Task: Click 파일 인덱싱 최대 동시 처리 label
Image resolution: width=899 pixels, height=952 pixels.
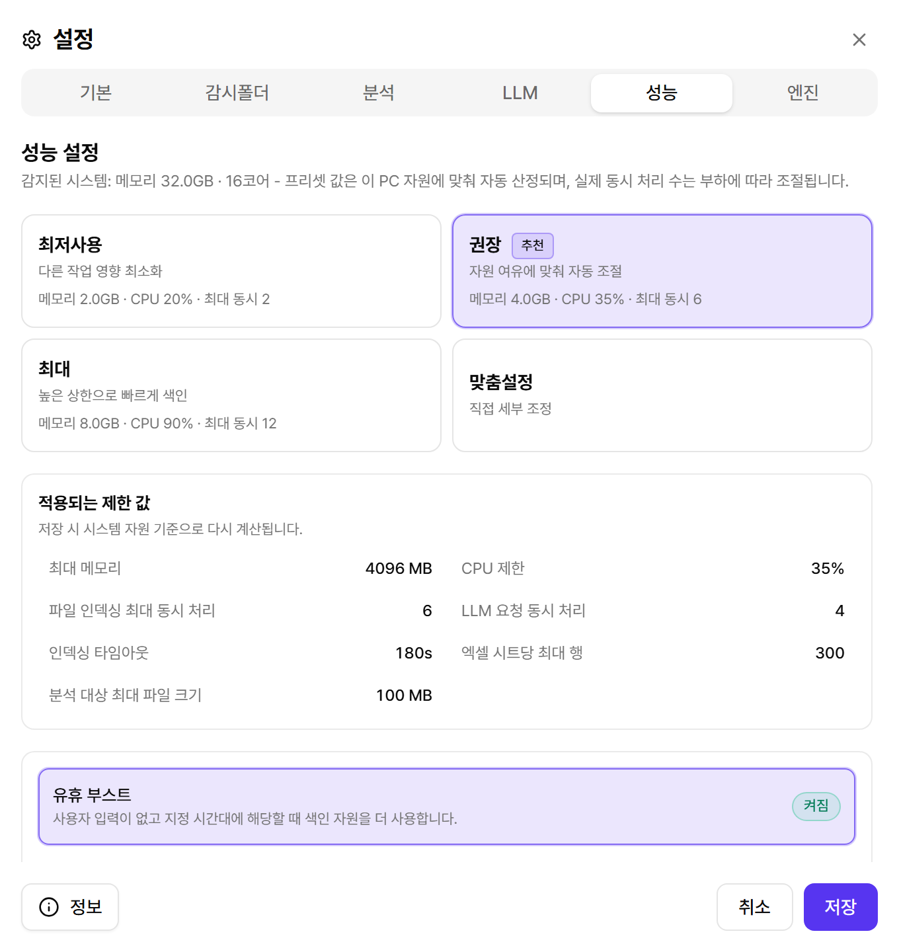Action: (132, 611)
